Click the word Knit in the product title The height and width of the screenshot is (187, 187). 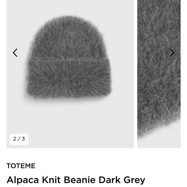coord(51,180)
